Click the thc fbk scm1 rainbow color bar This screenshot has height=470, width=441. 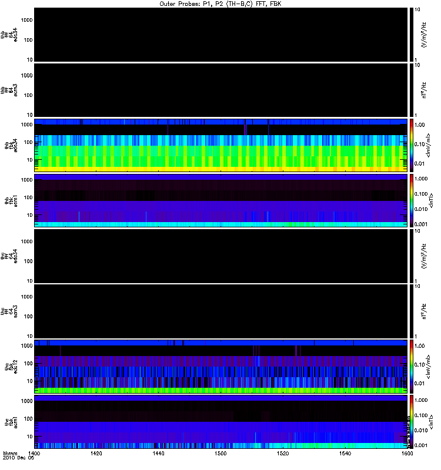pyautogui.click(x=412, y=422)
